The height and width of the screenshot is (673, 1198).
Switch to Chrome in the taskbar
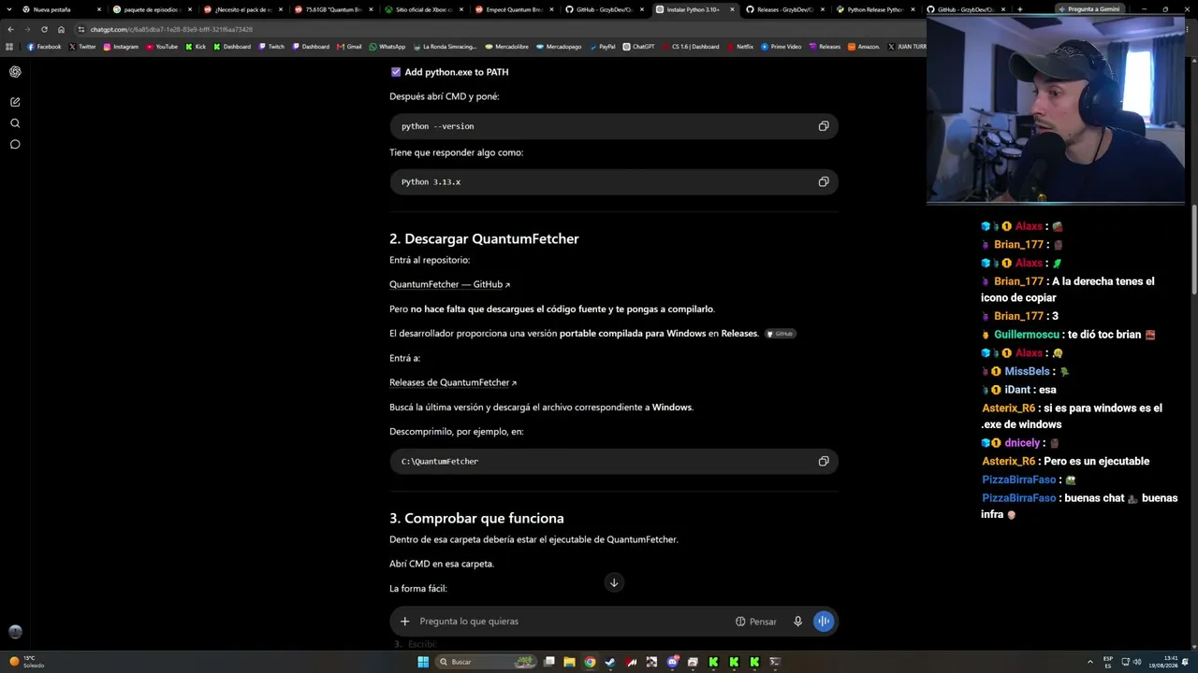click(x=590, y=662)
